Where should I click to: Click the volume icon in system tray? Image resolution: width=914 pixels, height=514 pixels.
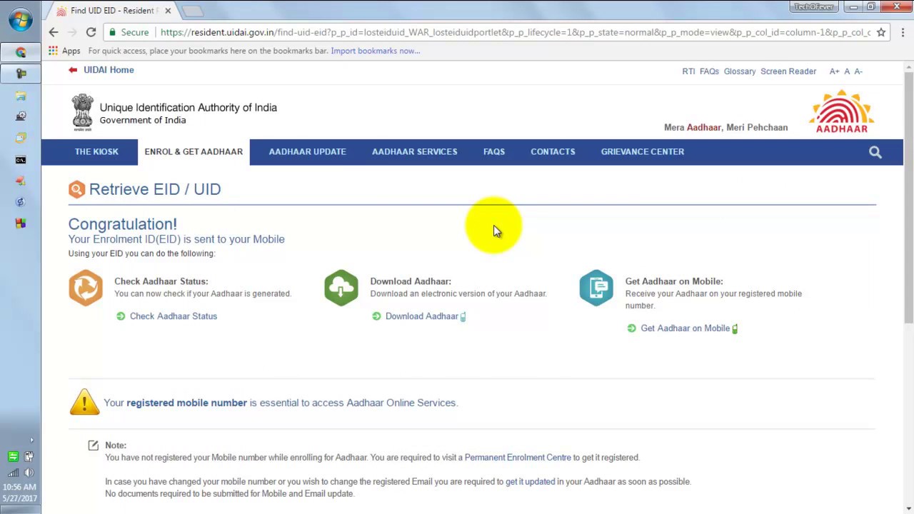[29, 473]
